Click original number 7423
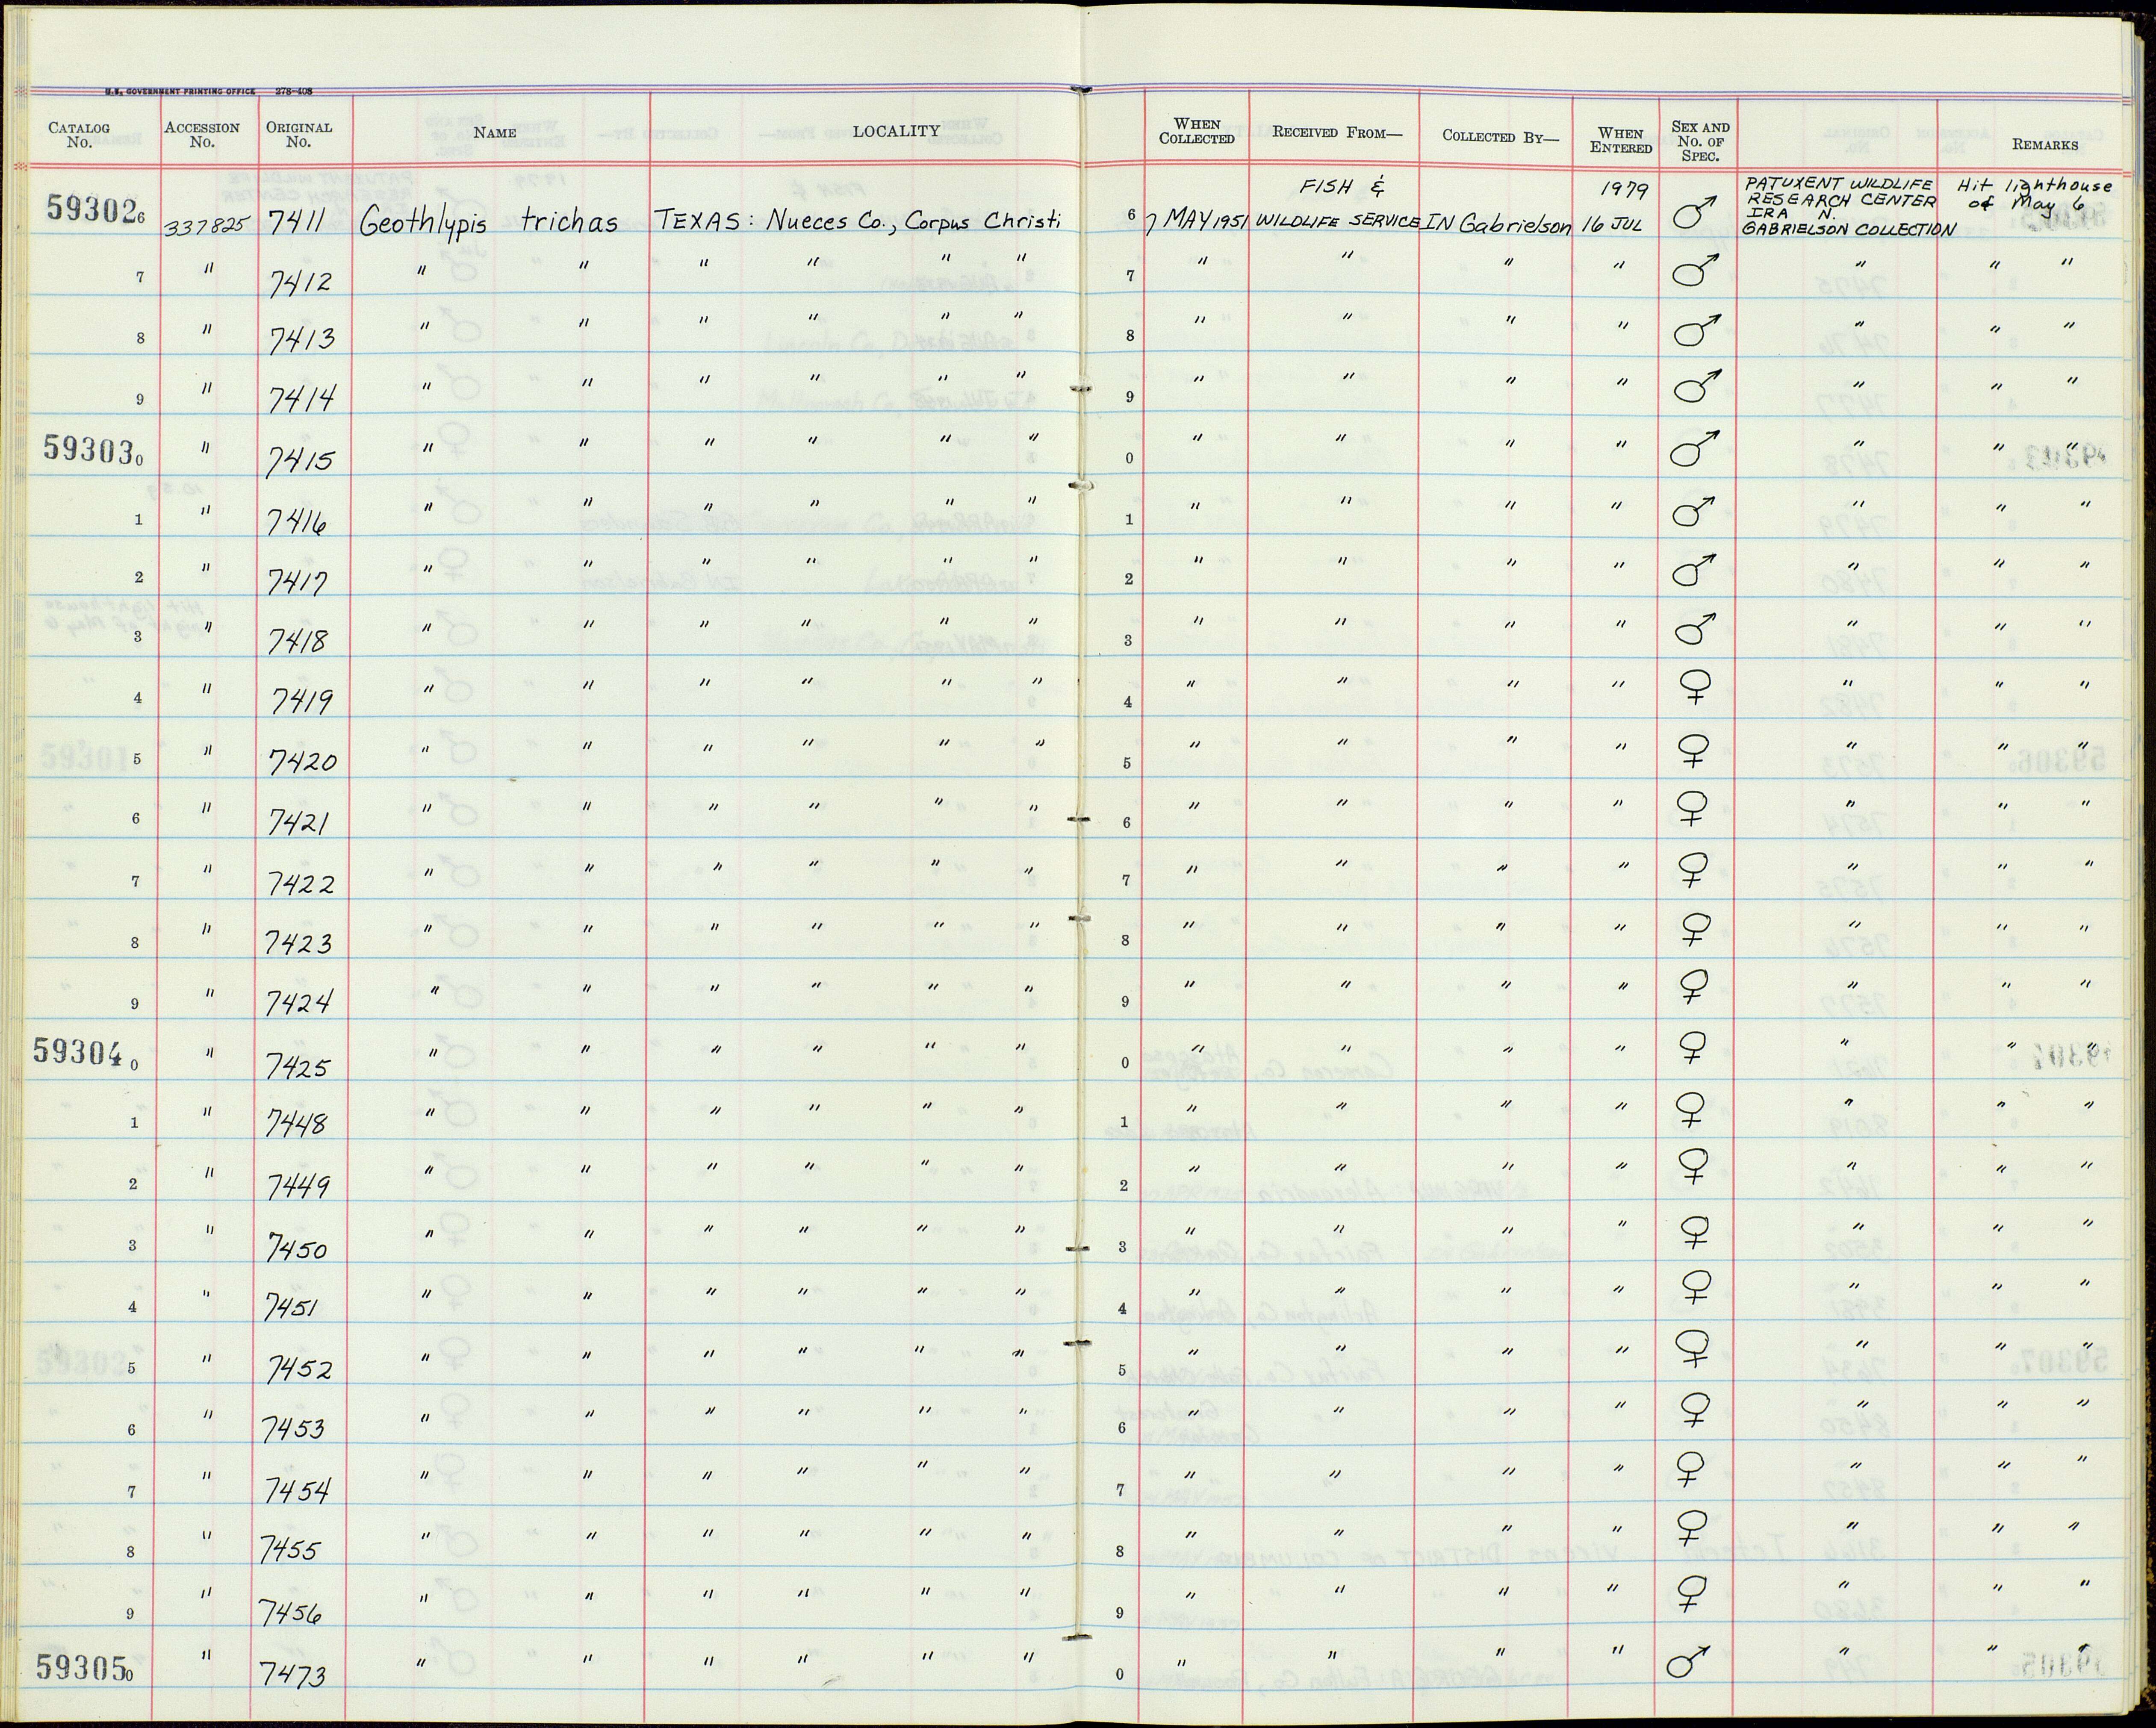Screen dimensions: 2156x1728 coord(299,942)
